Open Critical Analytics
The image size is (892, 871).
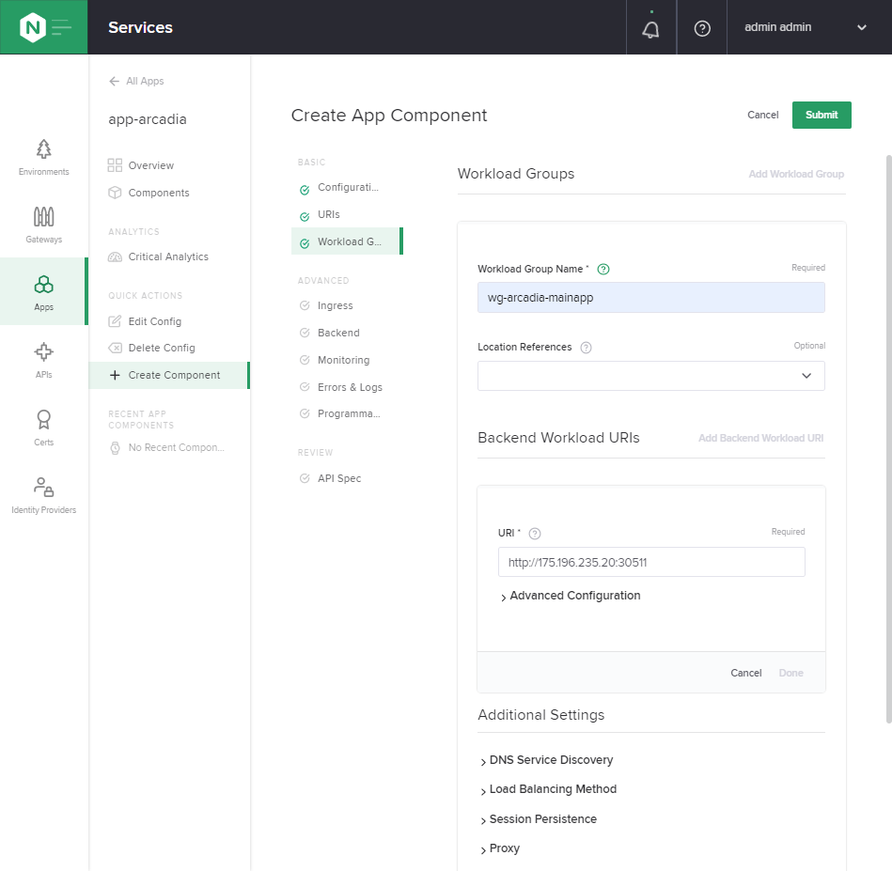169,257
